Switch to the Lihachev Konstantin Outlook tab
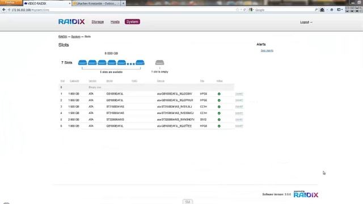The image size is (363, 204). 96,3
